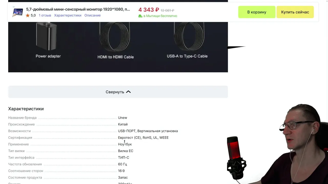
Task: Click the product title text in header
Action: [x=78, y=9]
